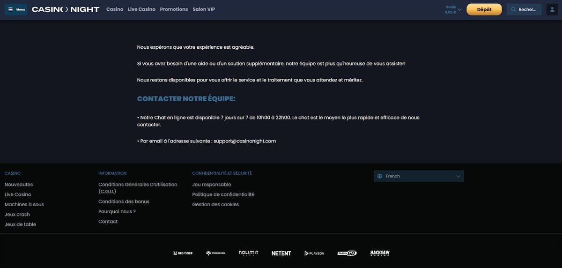
Task: Click the Hacksaw Gaming provider logo
Action: (x=380, y=253)
